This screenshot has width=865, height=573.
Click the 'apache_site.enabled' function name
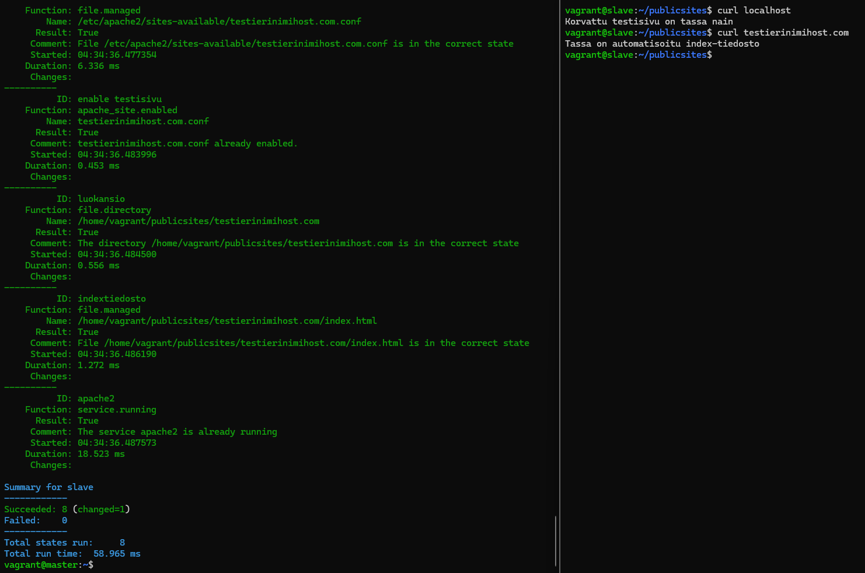pyautogui.click(x=127, y=110)
